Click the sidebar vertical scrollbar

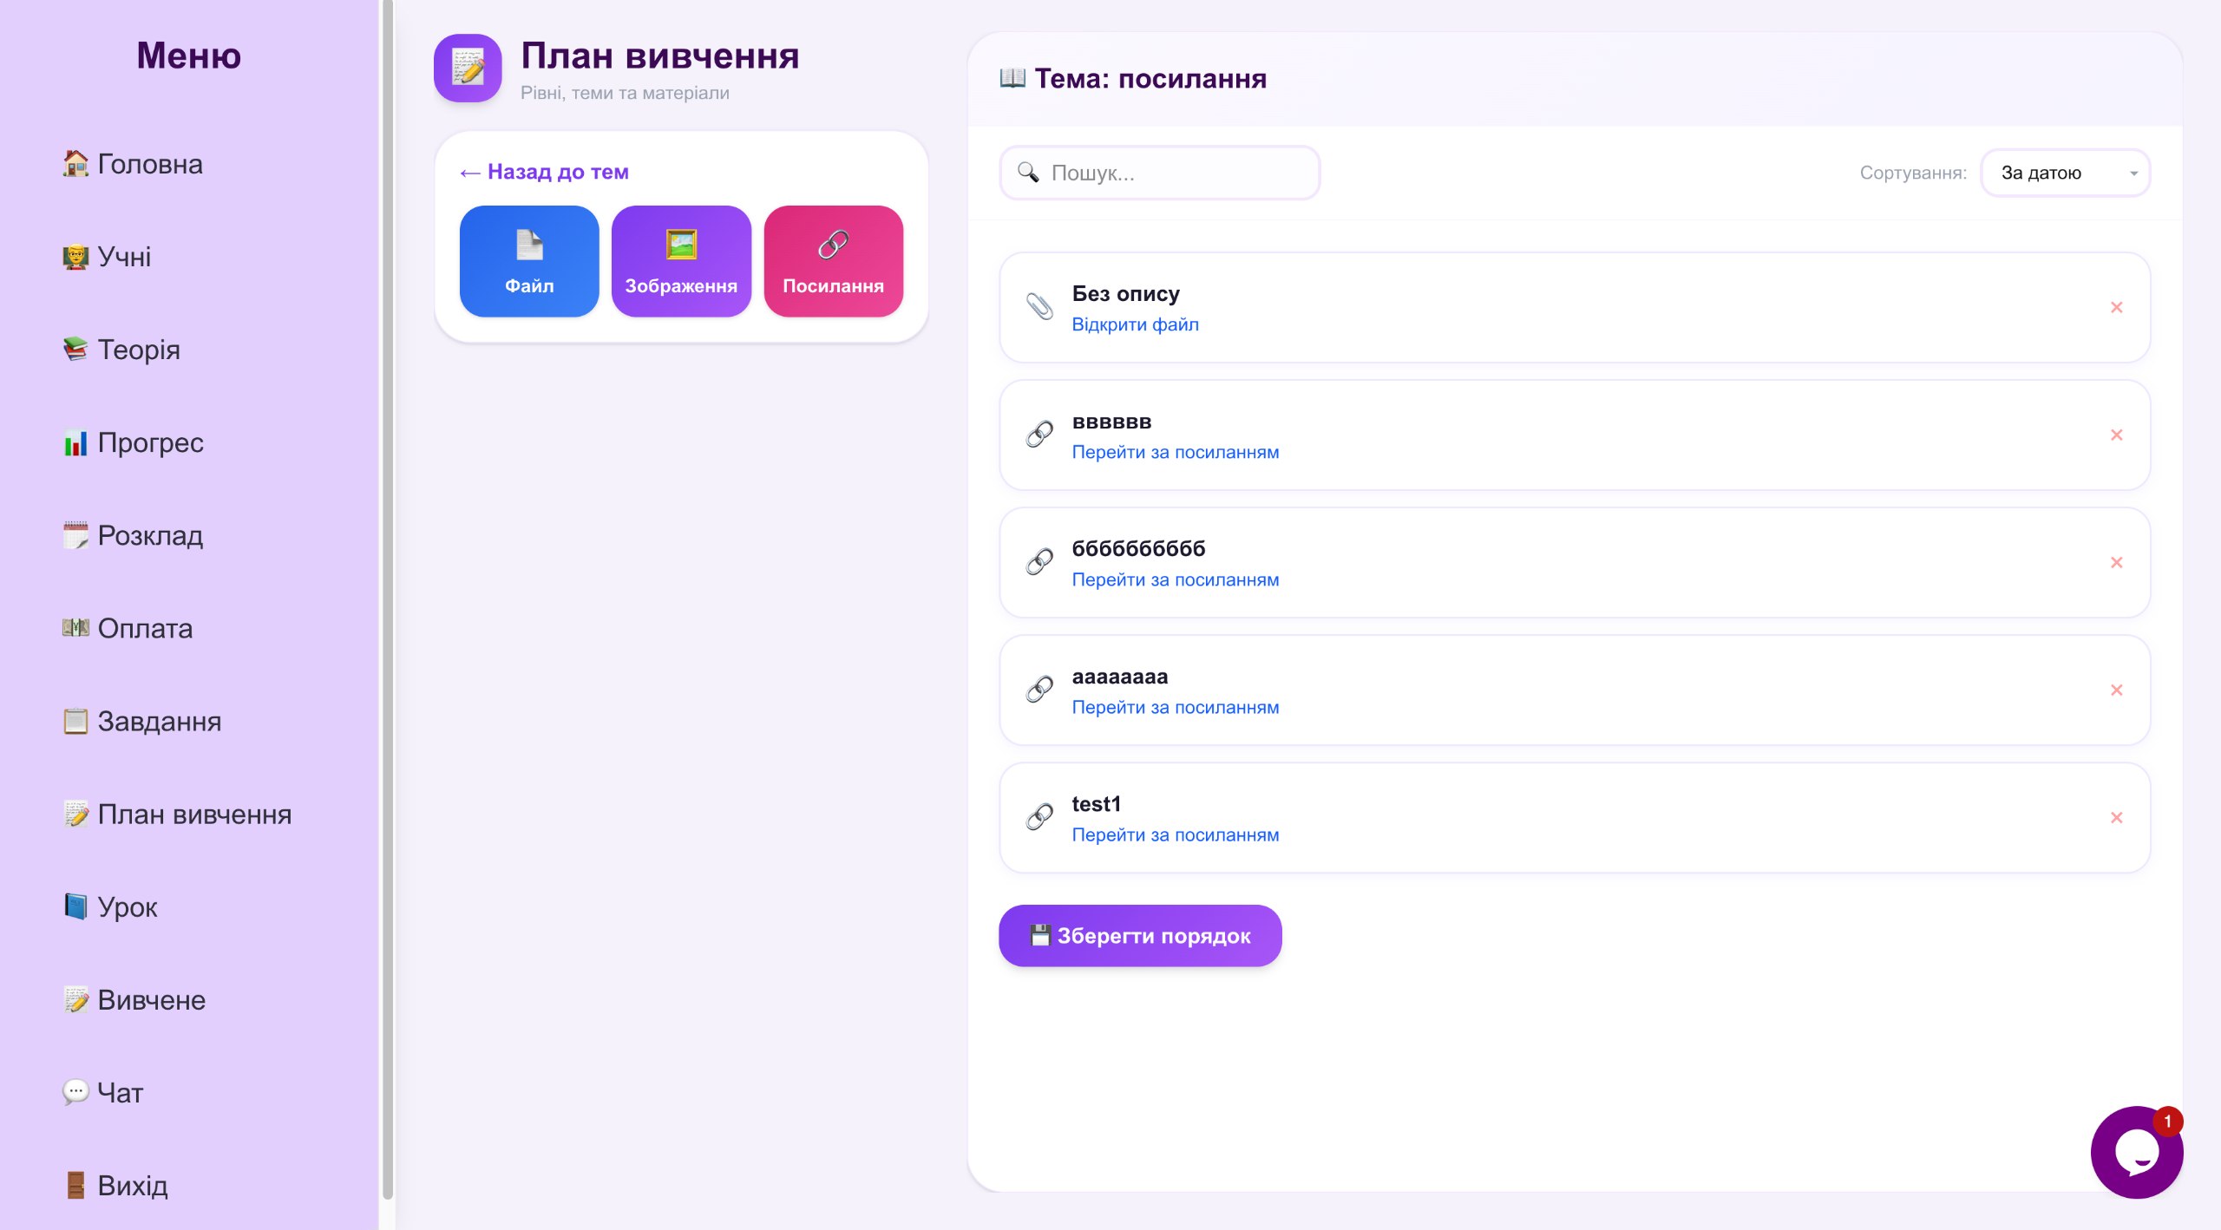coord(388,599)
